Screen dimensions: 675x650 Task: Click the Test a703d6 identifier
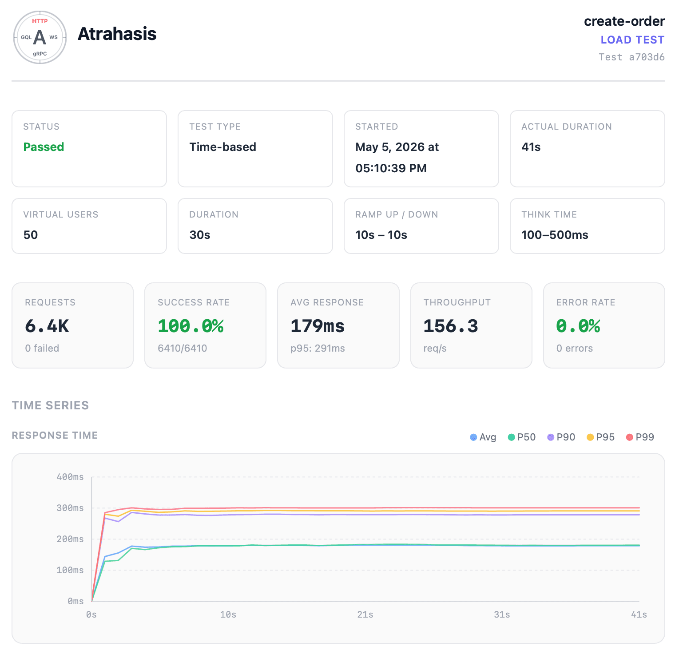[631, 57]
